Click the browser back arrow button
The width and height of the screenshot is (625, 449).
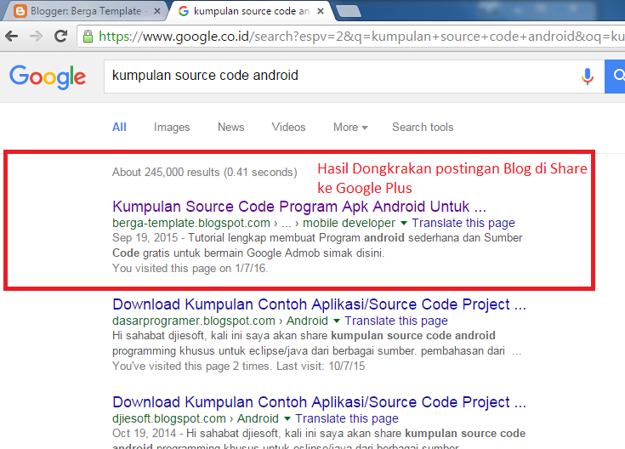(12, 37)
